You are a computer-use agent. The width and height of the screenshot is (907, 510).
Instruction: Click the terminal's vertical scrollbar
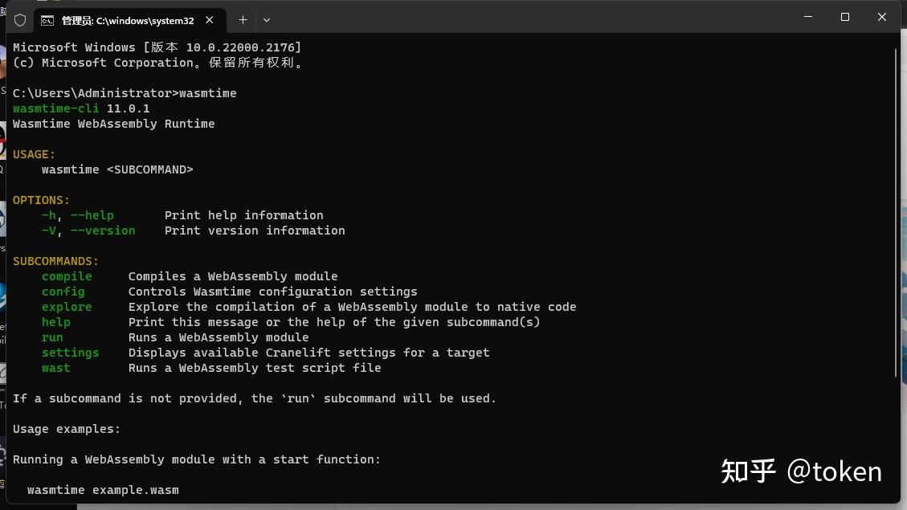897,209
